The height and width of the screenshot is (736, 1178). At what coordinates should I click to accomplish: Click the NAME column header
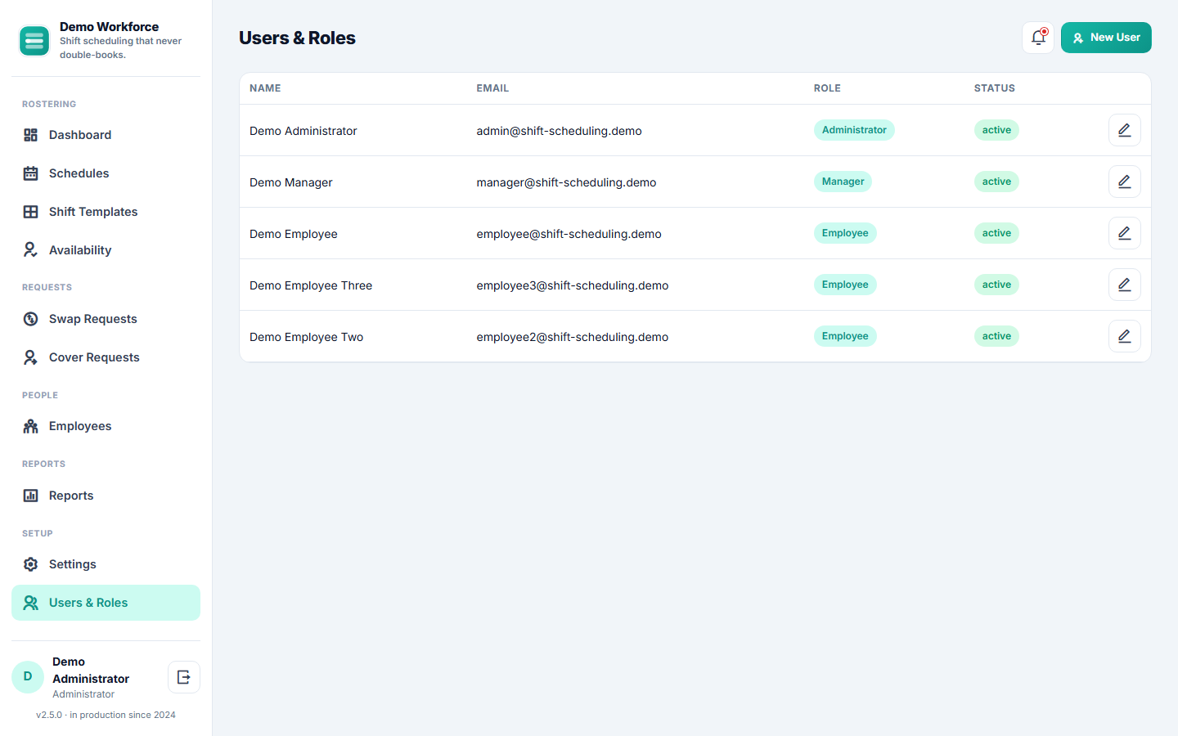tap(265, 88)
